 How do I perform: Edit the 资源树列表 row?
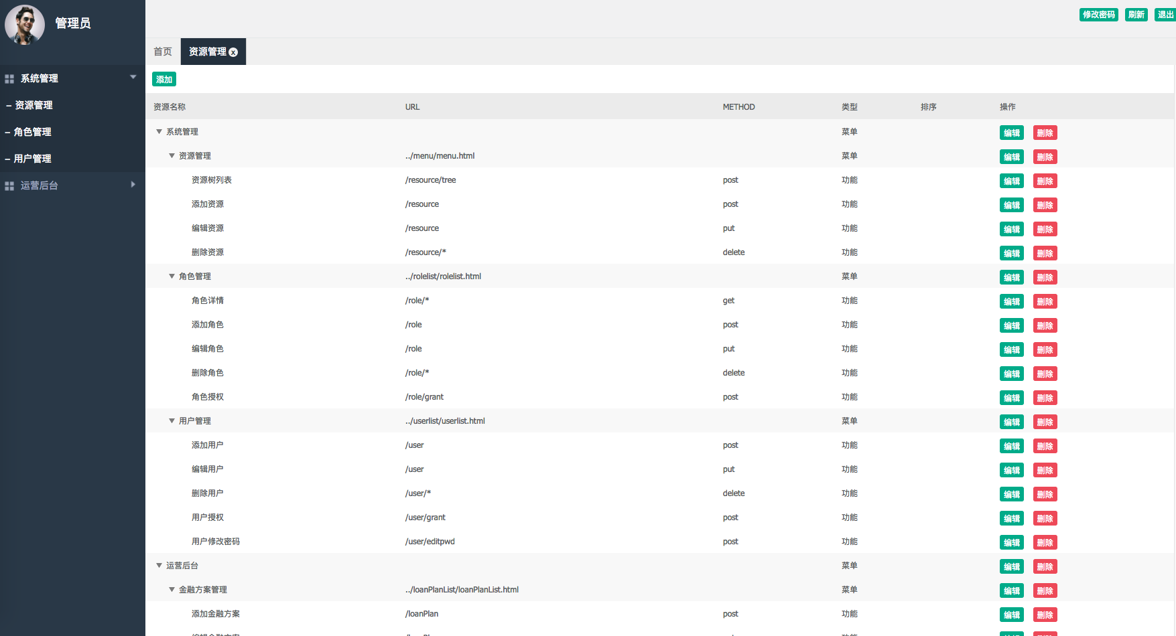[1012, 181]
